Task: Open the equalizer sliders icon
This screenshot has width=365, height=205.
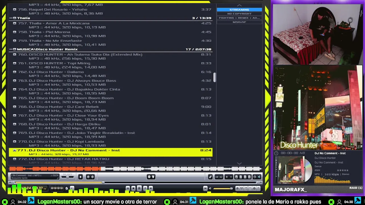Action: 242,188
